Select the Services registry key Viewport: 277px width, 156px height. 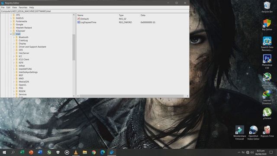pos(23,94)
